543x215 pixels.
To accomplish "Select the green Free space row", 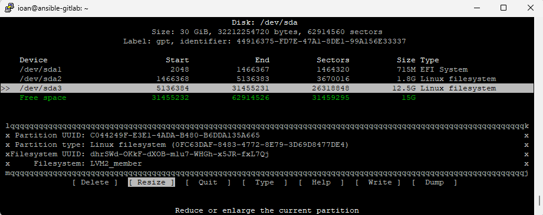I will (x=267, y=98).
